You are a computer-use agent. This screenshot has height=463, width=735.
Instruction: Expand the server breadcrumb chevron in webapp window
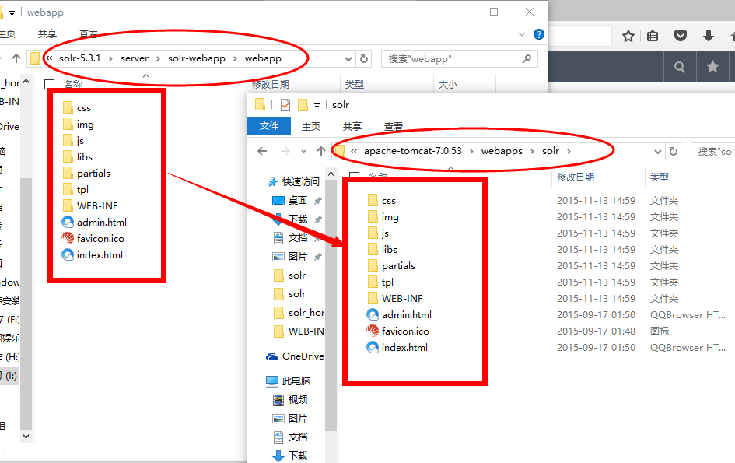(x=158, y=58)
